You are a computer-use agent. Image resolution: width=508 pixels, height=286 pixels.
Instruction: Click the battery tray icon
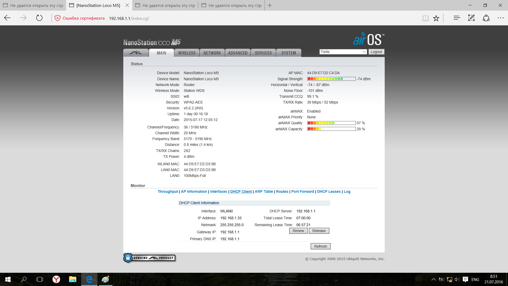441,279
